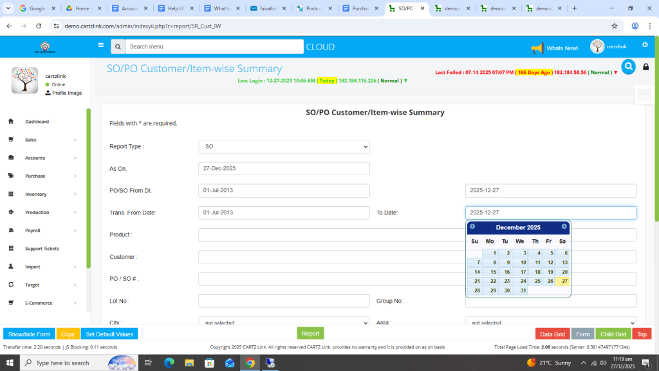Screen dimensions: 659x371
Task: Click the Show/hide Form button
Action: coord(29,334)
